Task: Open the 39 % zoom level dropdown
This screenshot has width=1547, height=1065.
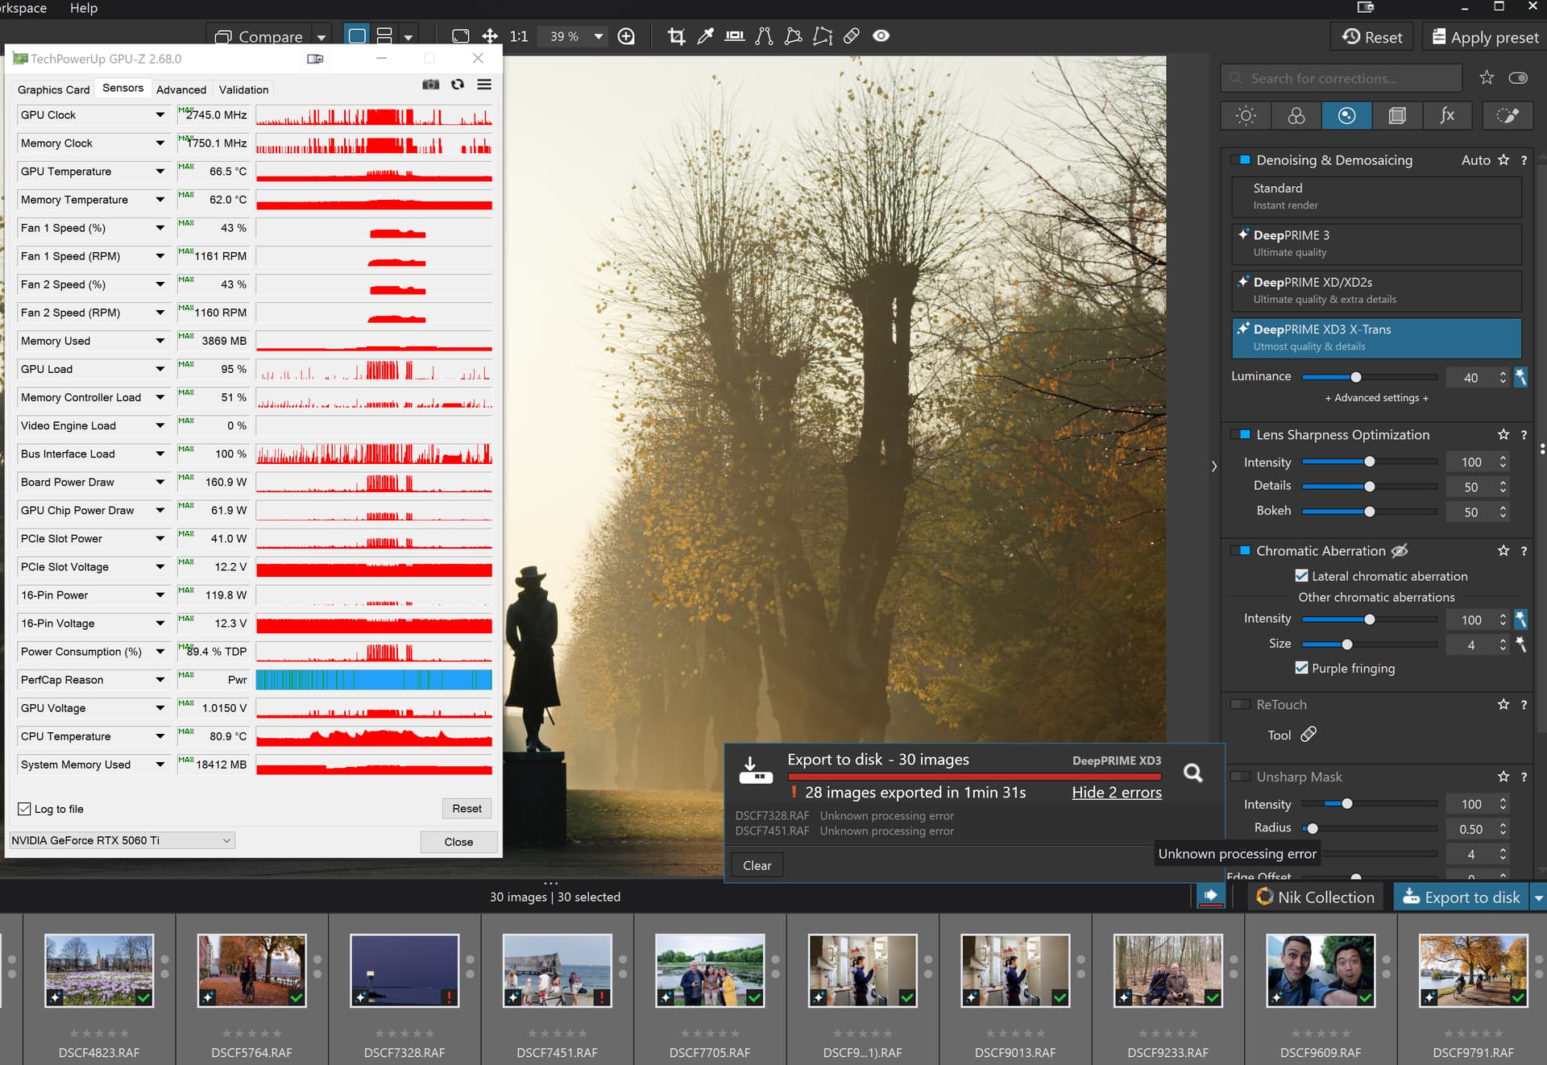Action: point(599,36)
